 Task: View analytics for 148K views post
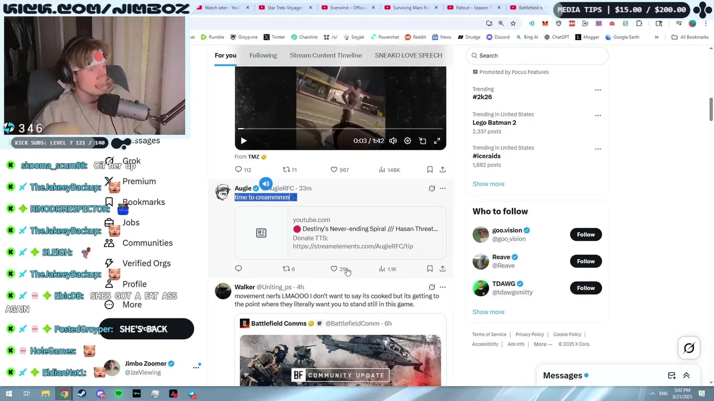pyautogui.click(x=389, y=169)
